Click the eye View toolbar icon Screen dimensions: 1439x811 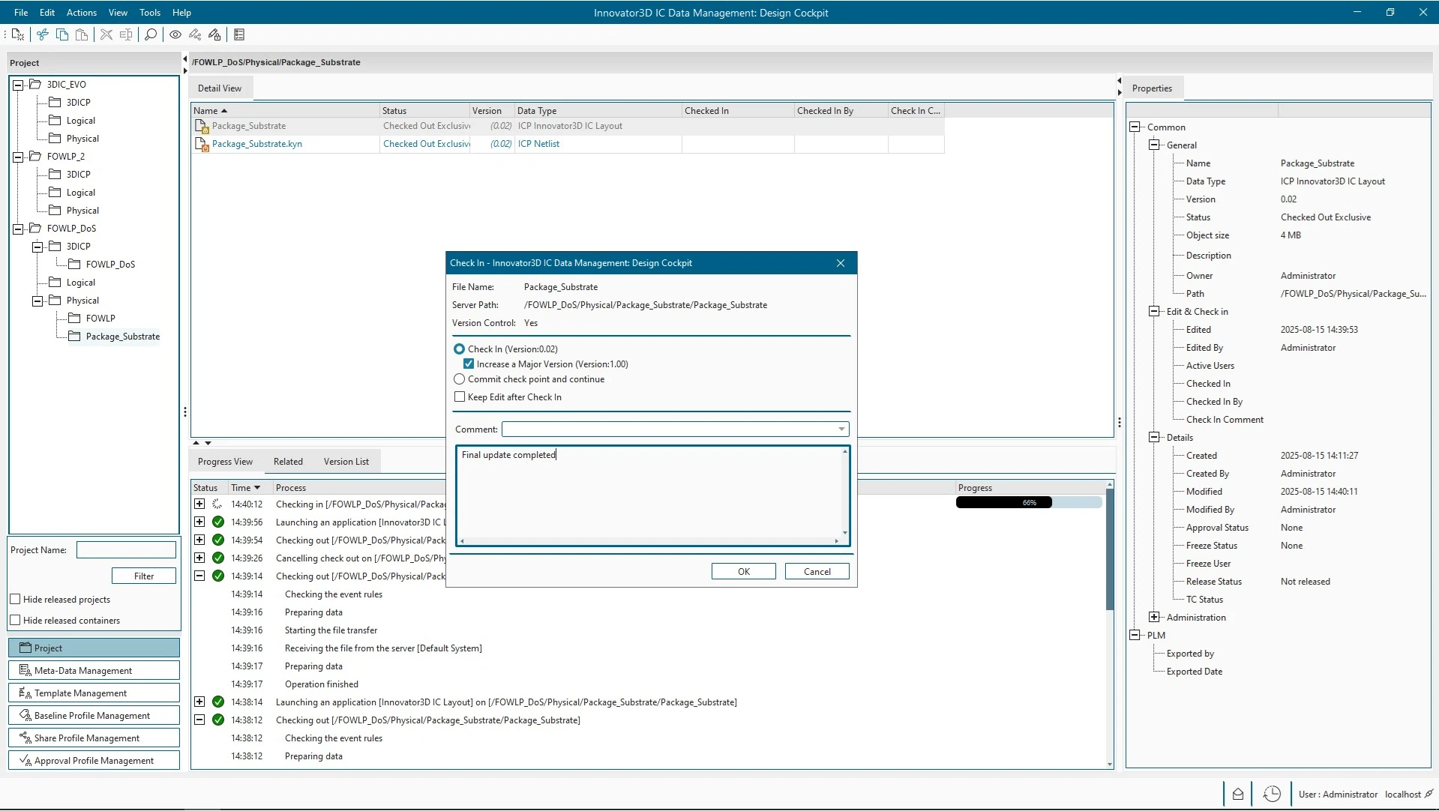tap(175, 34)
